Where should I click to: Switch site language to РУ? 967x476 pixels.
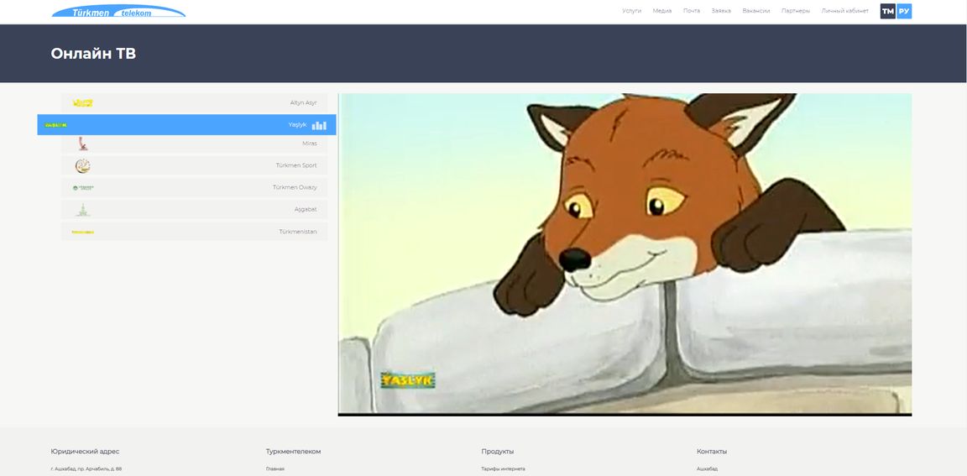pos(904,11)
